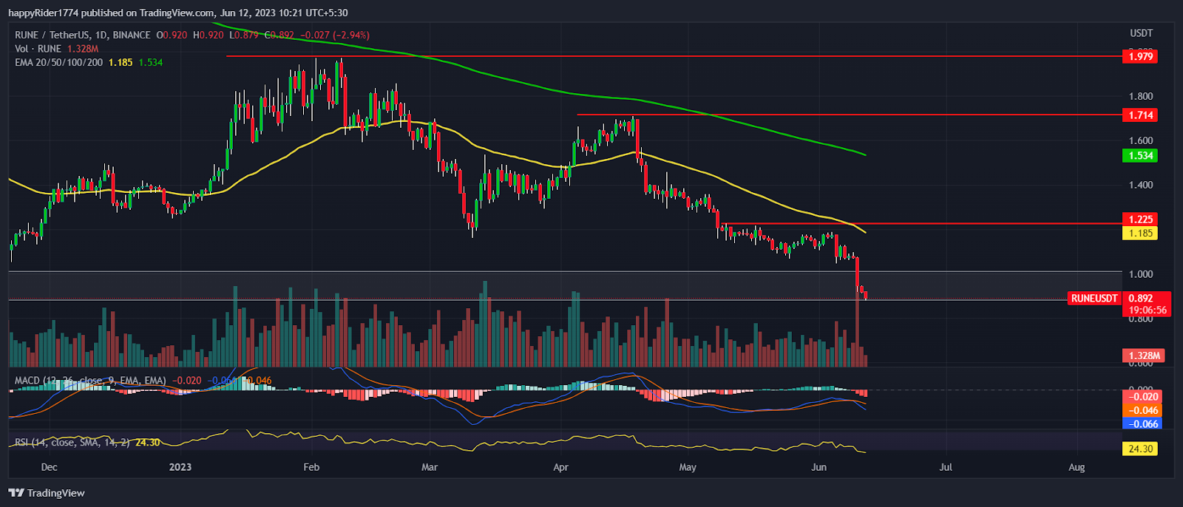Click the 1.328M volume axis label
Viewport: 1183px width, 507px height.
(1144, 355)
